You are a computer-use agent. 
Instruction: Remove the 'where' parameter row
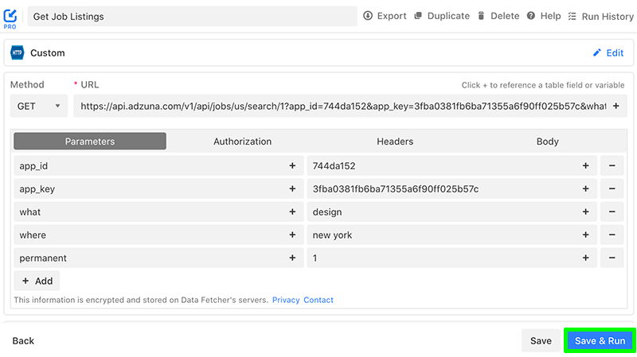tap(612, 235)
